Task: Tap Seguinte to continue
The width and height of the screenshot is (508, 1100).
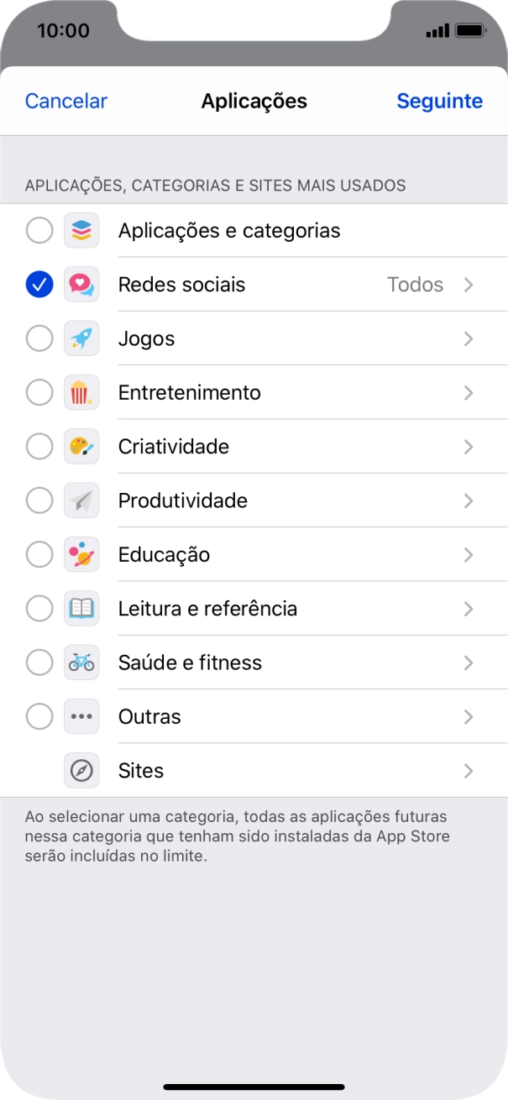Action: [x=440, y=102]
